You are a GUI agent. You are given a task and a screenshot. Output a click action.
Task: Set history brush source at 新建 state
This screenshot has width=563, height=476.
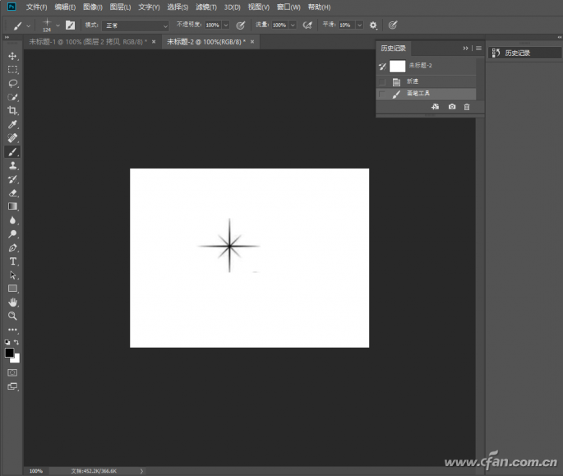click(x=382, y=82)
